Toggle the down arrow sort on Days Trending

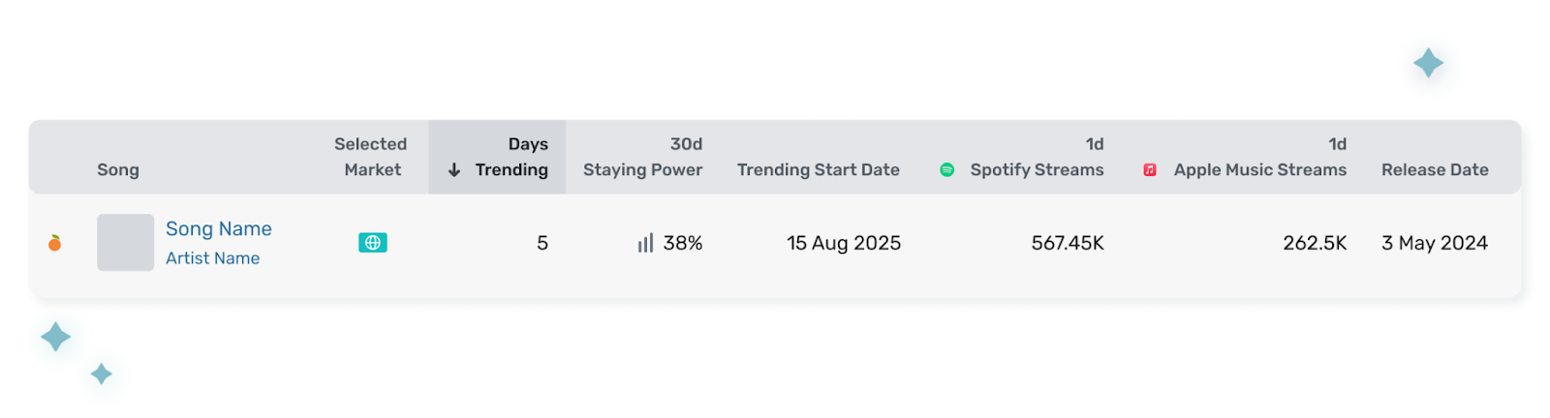pos(453,170)
